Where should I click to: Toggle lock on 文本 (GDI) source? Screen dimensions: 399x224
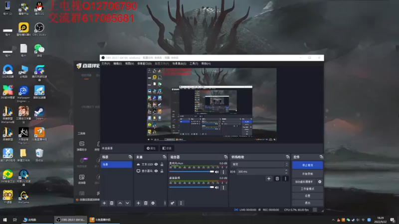pyautogui.click(x=162, y=164)
